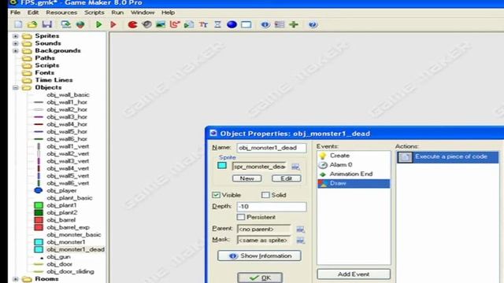This screenshot has height=283, width=504.
Task: Select obj_gun in the resource tree
Action: 58,257
